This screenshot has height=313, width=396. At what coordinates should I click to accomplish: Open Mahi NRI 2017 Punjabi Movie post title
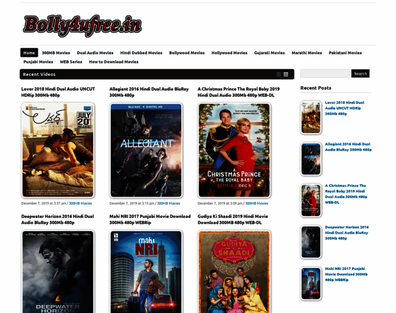(150, 220)
